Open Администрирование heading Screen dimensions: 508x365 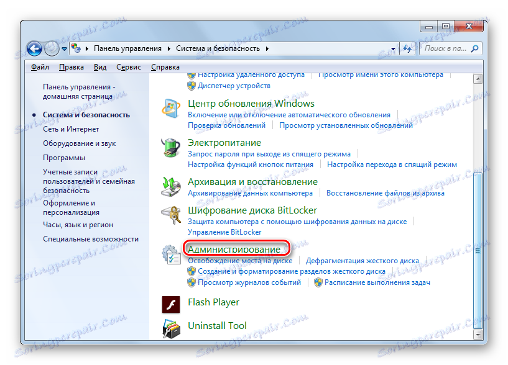click(234, 250)
